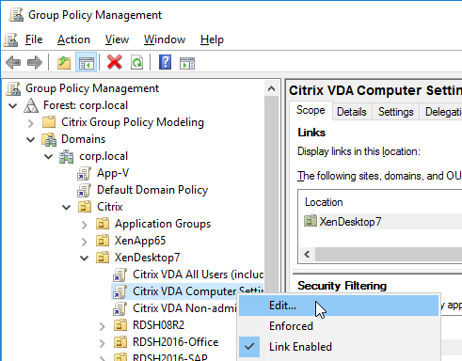Screen dimensions: 462x361
Task: Expand the XenApp65 OU
Action: coord(84,242)
